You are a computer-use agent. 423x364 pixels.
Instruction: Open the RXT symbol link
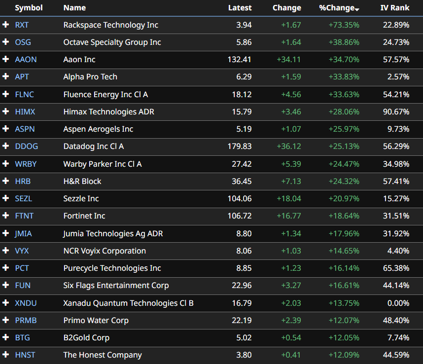[22, 25]
